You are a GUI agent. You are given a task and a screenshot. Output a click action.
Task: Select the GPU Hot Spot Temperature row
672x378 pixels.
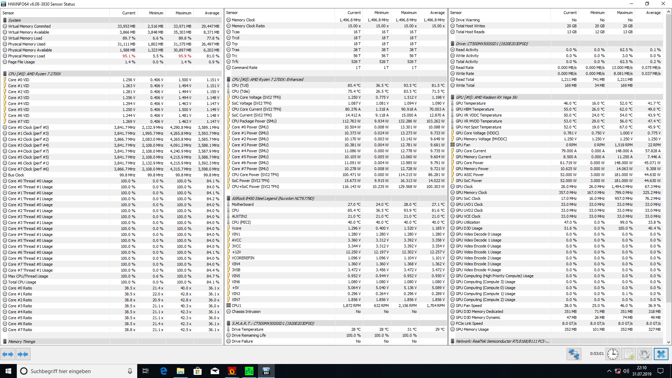(478, 127)
